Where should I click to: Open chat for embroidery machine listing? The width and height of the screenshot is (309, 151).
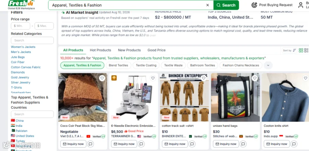pos(141,144)
